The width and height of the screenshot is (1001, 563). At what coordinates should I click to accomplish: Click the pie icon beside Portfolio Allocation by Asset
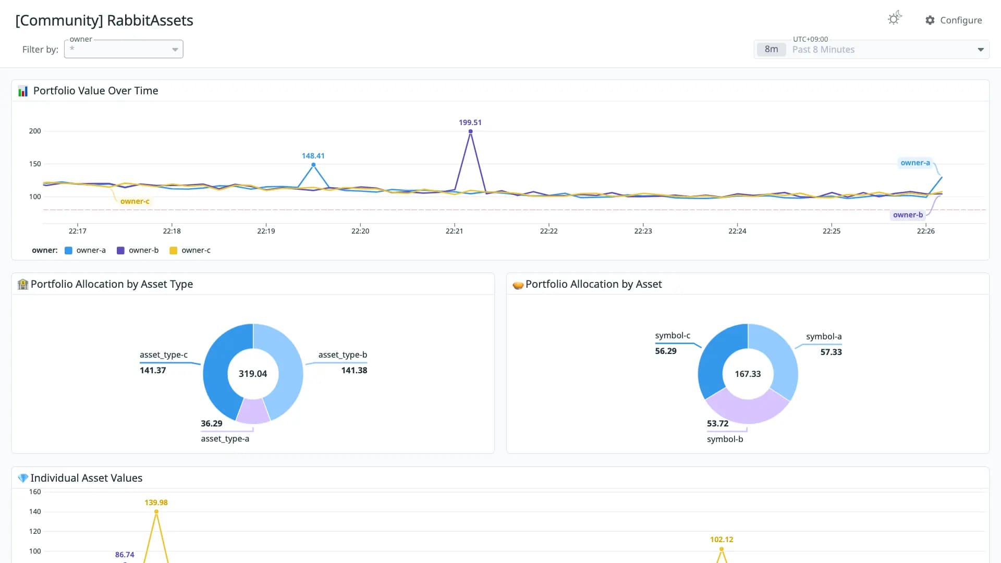tap(518, 285)
